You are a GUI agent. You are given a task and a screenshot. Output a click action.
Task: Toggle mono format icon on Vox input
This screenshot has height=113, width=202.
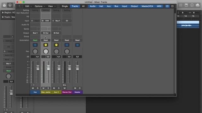pos(32,21)
